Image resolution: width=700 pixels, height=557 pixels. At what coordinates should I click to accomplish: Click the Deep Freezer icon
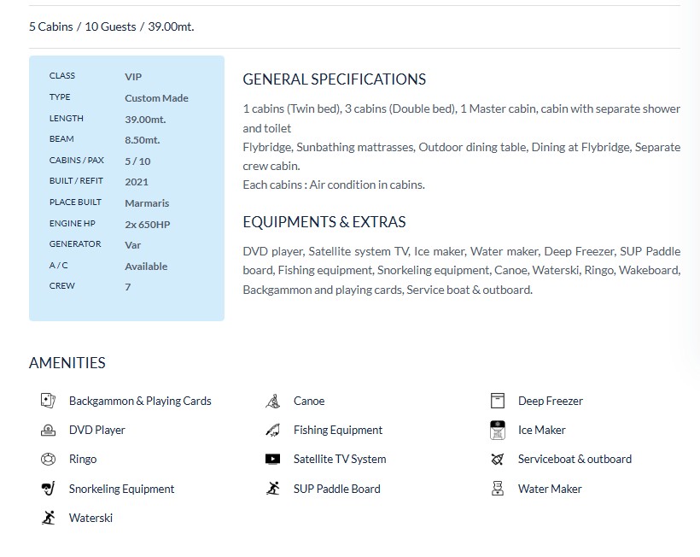pyautogui.click(x=498, y=401)
